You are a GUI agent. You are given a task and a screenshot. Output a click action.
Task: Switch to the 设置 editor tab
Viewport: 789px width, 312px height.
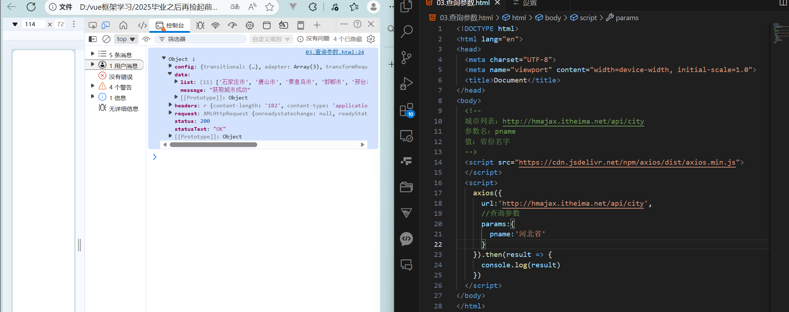(x=530, y=3)
